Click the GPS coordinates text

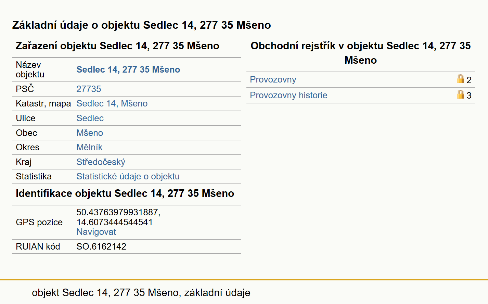click(x=118, y=217)
